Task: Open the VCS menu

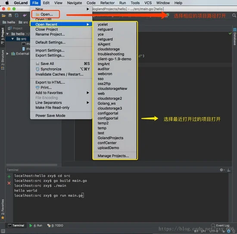Action: [x=148, y=3]
